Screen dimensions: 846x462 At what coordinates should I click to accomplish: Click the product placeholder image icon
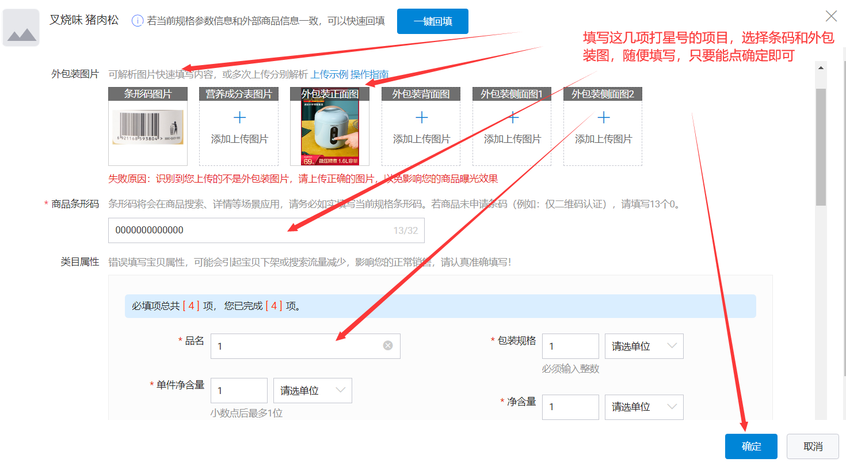pos(21,28)
